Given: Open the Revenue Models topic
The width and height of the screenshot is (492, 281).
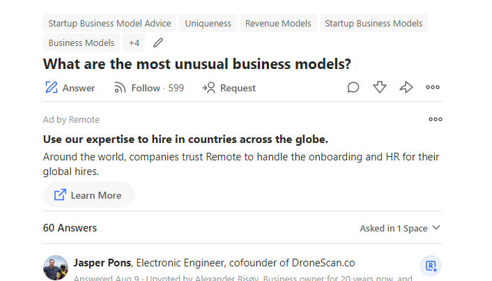Looking at the screenshot, I should coord(278,23).
